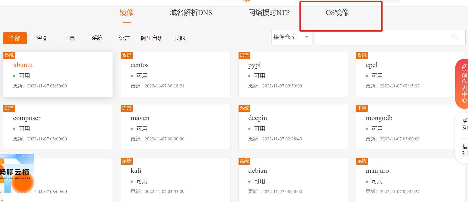Open the kali mirror card
Viewport: 468px width, 202px height.
click(x=176, y=180)
